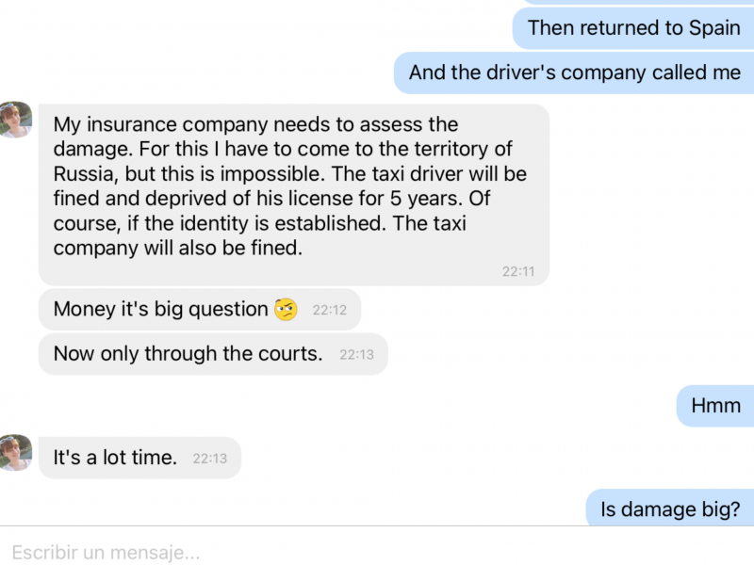Click the word "courts" in the received message
754x565 pixels.
coord(287,354)
